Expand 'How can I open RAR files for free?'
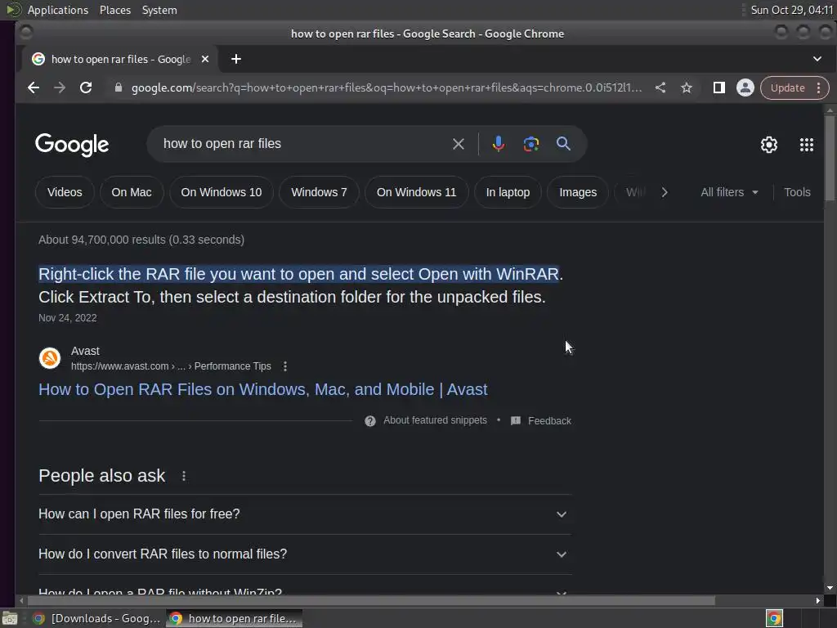 pos(305,514)
